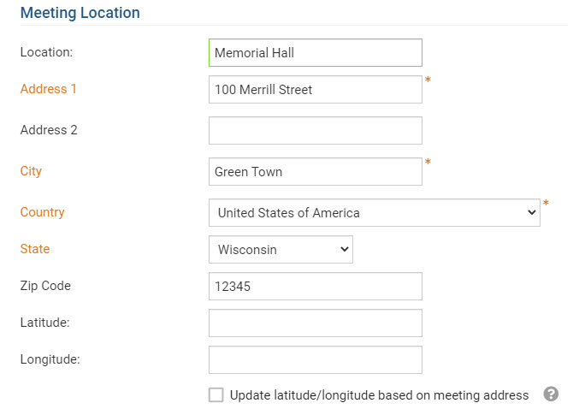Focus the empty Latitude input field

(315, 323)
